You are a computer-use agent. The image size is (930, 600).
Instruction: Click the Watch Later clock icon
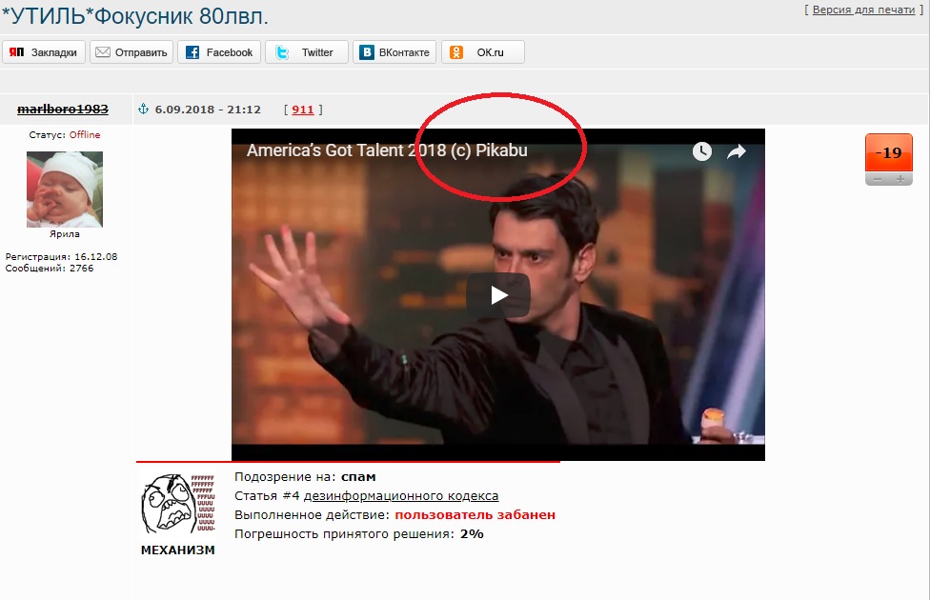pos(701,151)
